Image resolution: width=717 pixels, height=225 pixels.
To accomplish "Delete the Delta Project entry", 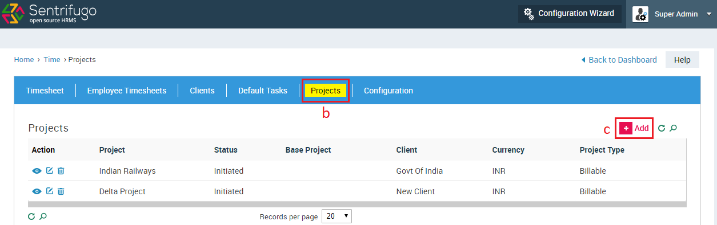I will pos(61,191).
